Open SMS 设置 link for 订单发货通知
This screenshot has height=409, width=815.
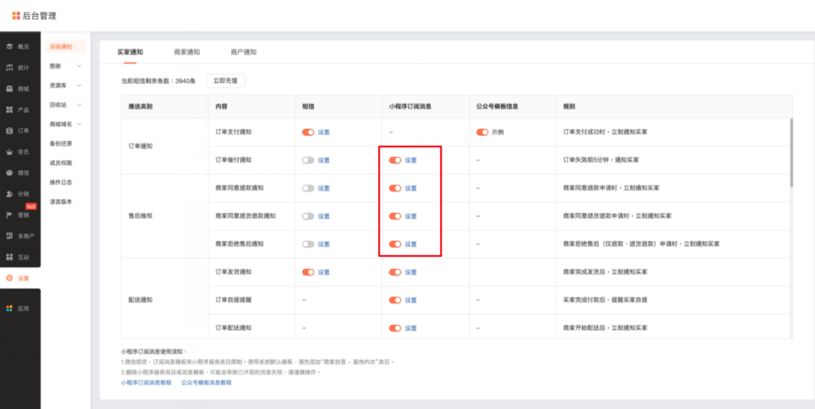click(x=324, y=272)
